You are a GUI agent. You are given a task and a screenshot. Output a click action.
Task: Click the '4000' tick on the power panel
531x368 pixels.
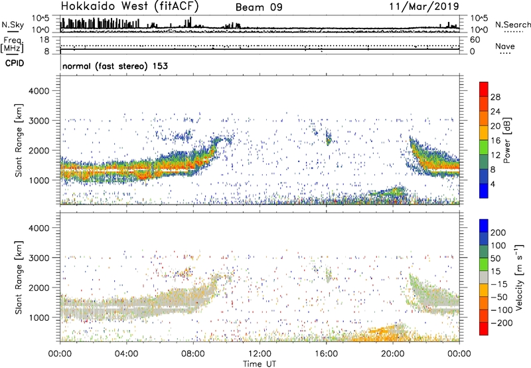[39, 91]
